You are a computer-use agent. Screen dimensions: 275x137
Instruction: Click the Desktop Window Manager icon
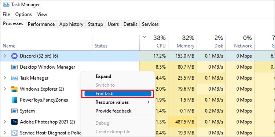pos(14,67)
